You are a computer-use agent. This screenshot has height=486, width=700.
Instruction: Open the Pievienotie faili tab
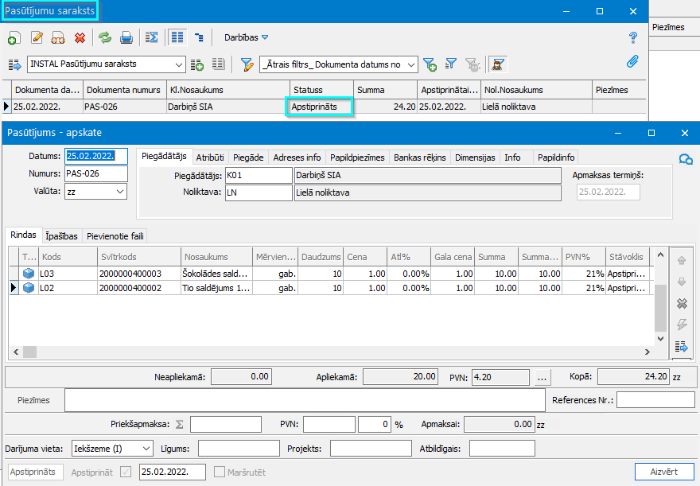click(x=115, y=236)
